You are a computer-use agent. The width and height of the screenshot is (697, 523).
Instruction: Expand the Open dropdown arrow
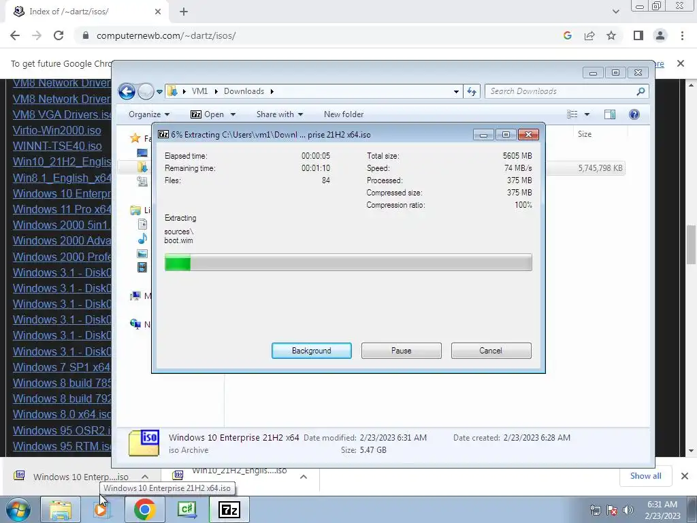click(x=233, y=114)
